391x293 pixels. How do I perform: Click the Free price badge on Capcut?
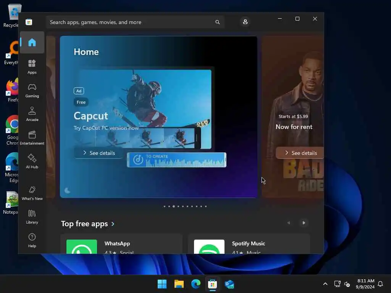[x=81, y=102]
